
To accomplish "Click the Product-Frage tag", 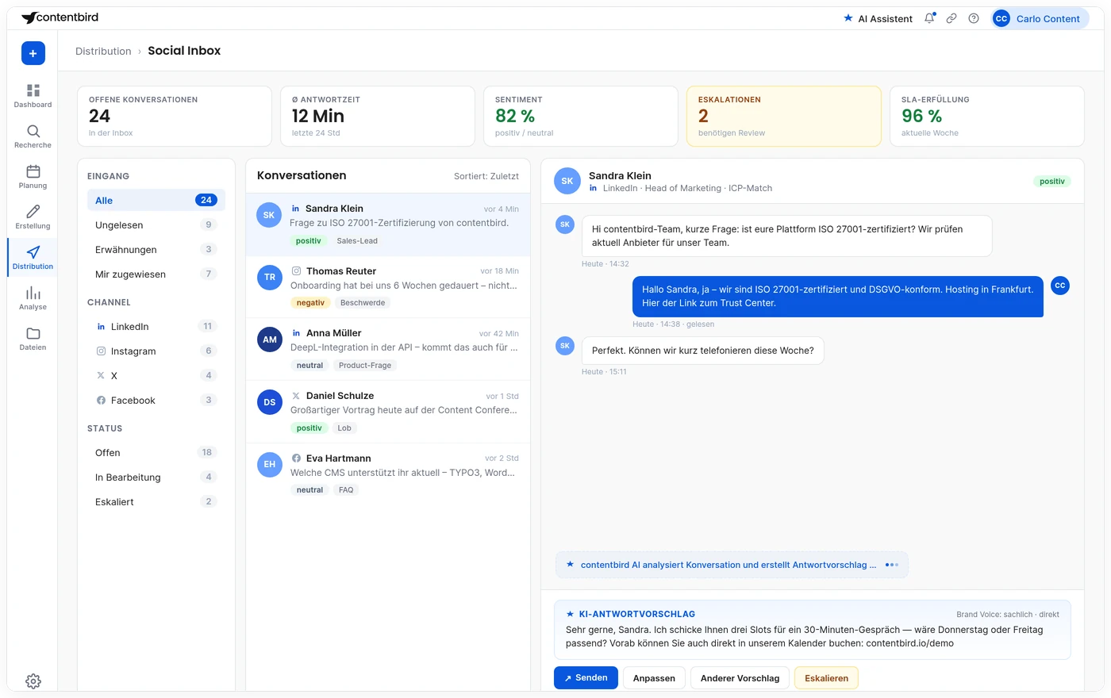I will click(365, 365).
